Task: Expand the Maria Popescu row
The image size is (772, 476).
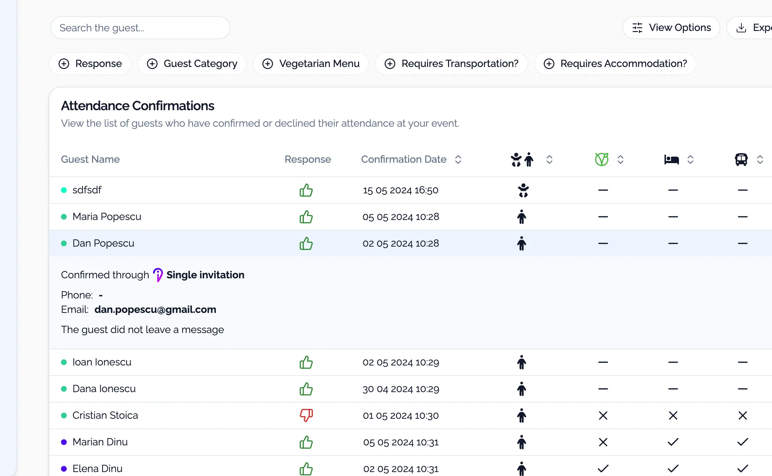Action: tap(411, 217)
